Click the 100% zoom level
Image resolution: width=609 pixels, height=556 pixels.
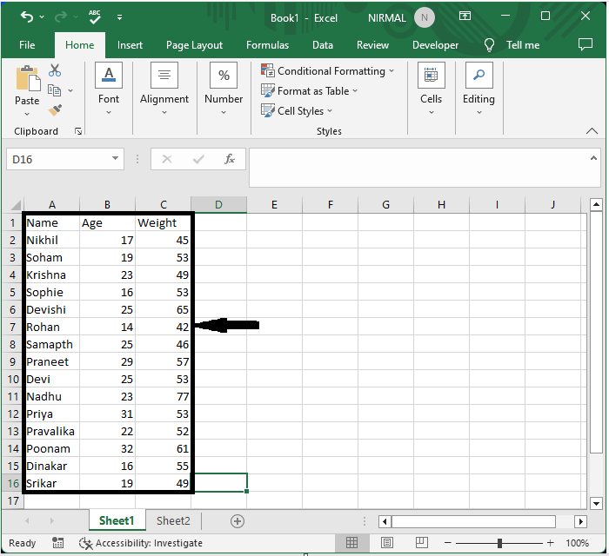pyautogui.click(x=577, y=543)
